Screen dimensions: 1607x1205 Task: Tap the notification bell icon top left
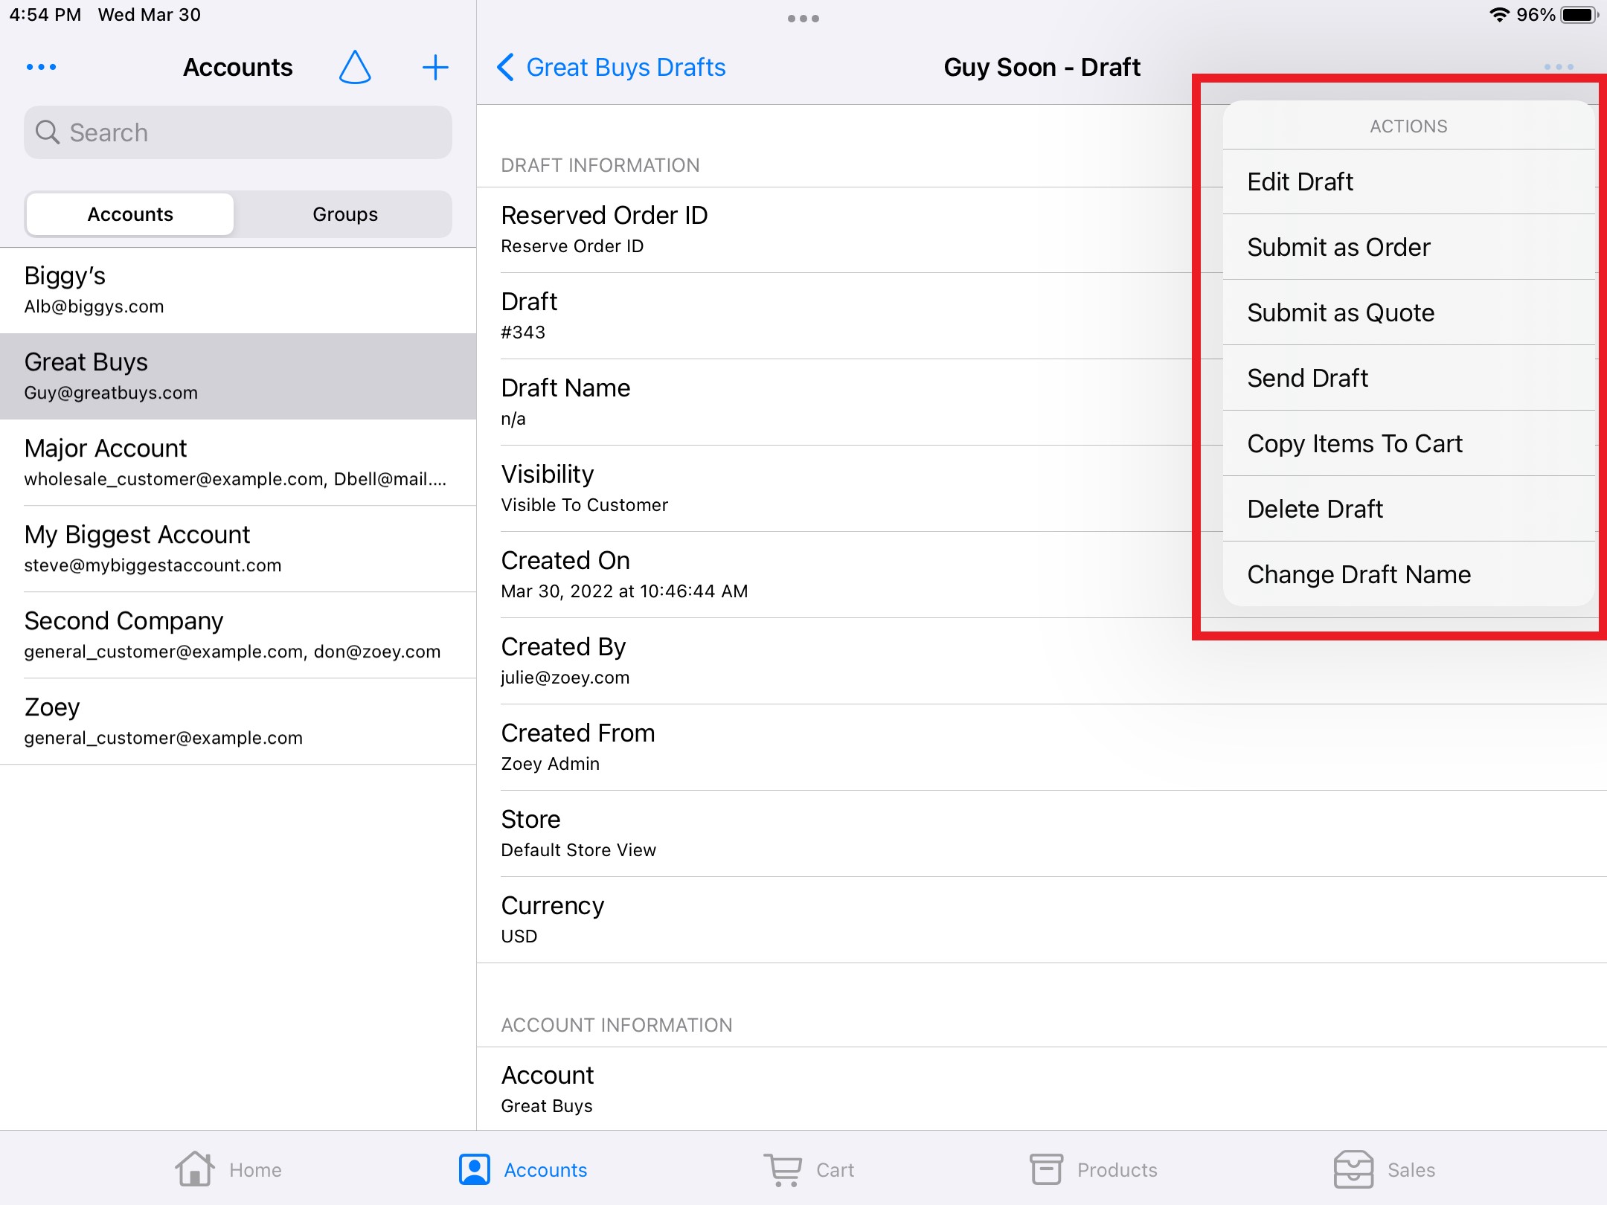(356, 68)
